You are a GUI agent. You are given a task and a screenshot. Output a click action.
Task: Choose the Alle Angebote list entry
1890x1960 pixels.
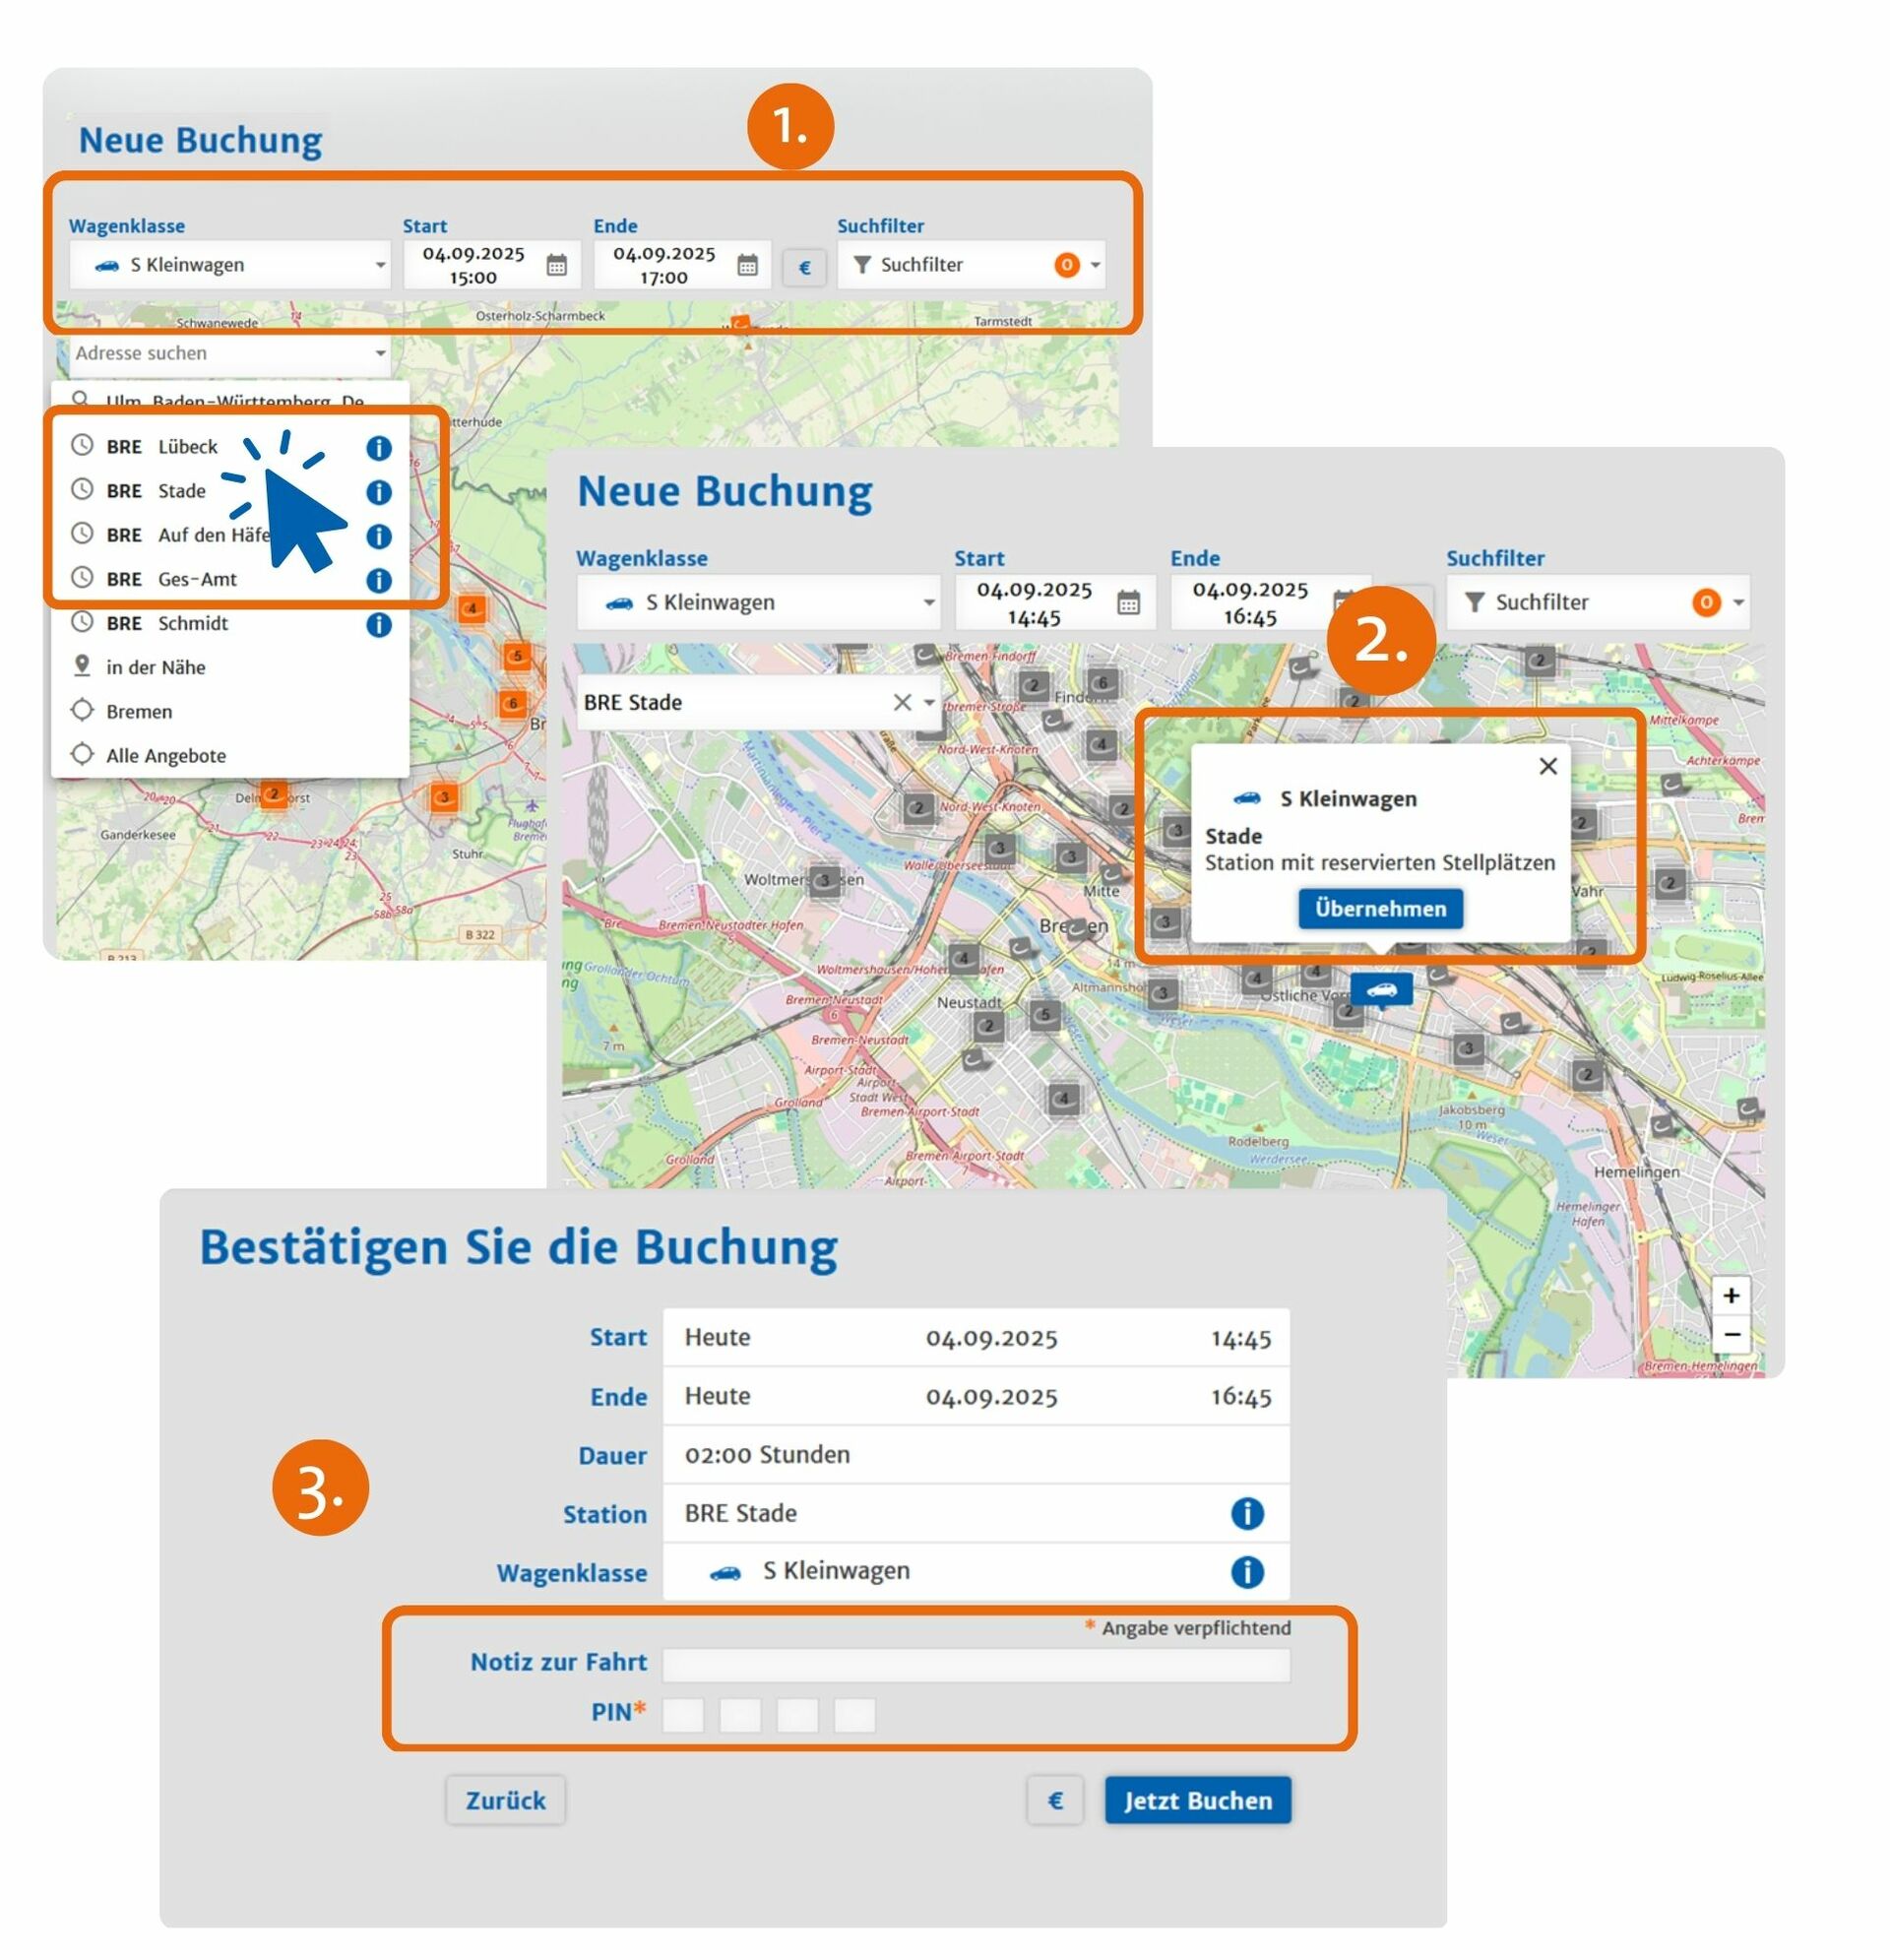click(x=165, y=756)
